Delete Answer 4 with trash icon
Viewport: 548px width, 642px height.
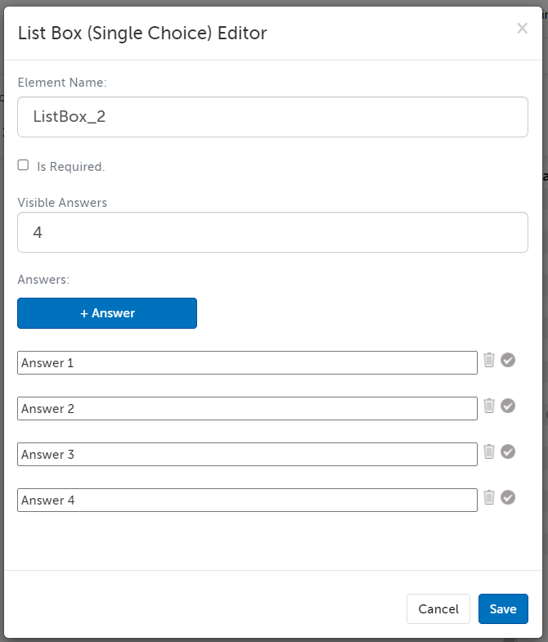tap(489, 497)
